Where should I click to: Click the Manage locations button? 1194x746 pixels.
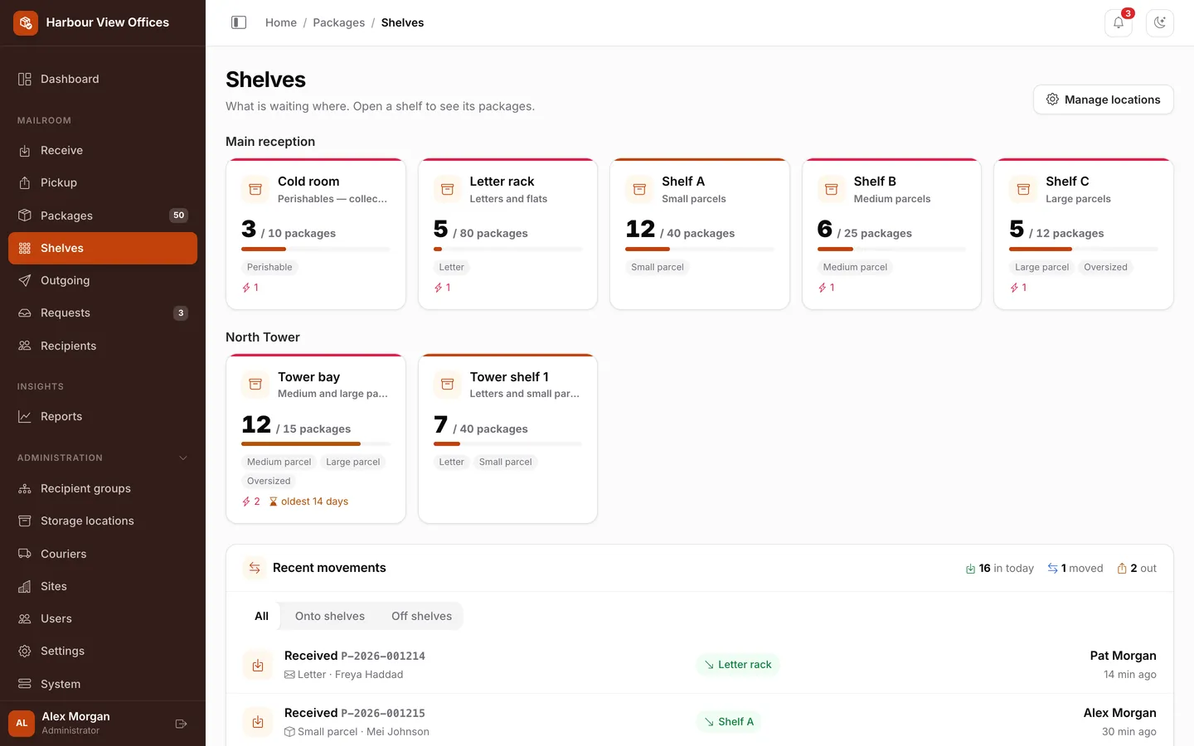(x=1103, y=99)
